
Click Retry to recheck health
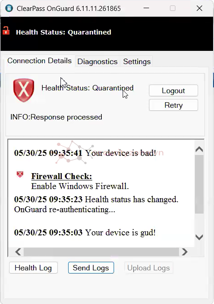(x=174, y=105)
